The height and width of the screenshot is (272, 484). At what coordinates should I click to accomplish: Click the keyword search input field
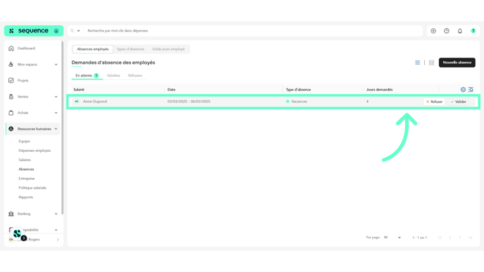253,31
